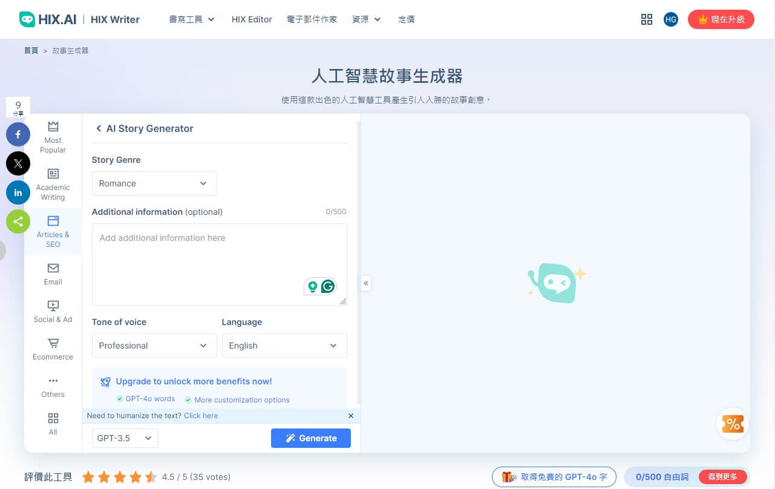Click 取得免費的 GPT-4o 字 button
775x489 pixels.
coord(554,477)
